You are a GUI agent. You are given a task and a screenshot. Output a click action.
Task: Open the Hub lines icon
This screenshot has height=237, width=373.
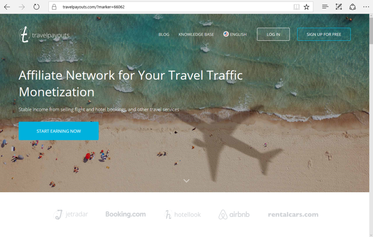325,7
